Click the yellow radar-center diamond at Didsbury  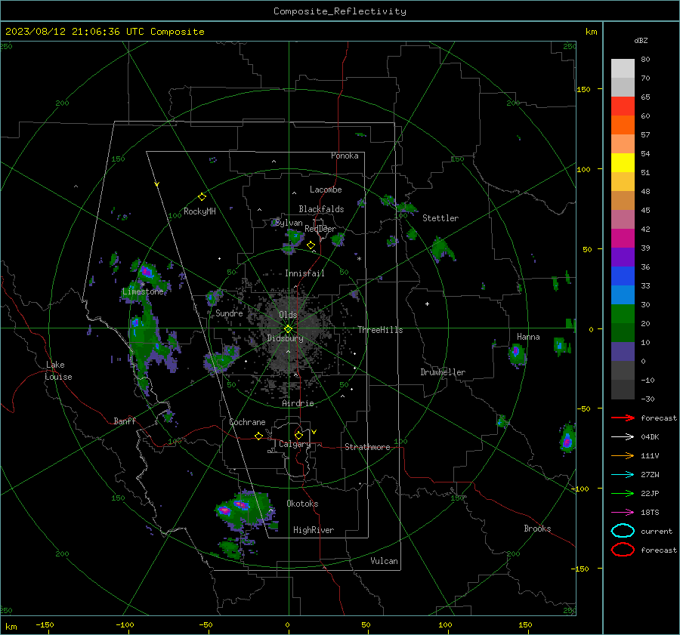click(x=288, y=329)
